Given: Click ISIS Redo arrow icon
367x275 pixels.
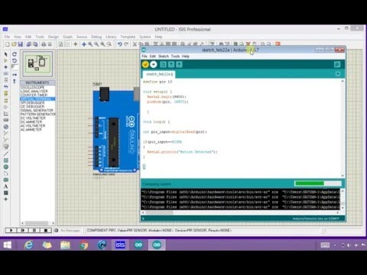Looking at the screenshot, I should pyautogui.click(x=126, y=44).
